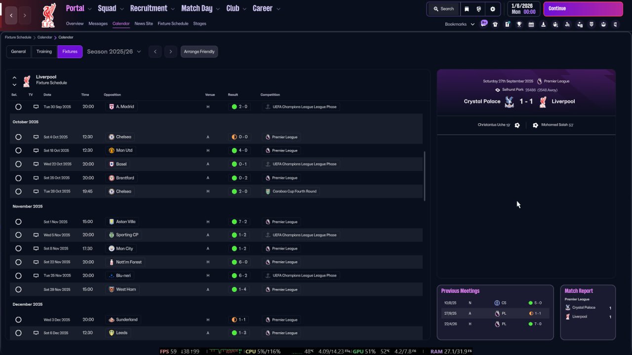Screen dimensions: 632x355
Task: Click the Sporting CP club badge
Action: (x=112, y=235)
